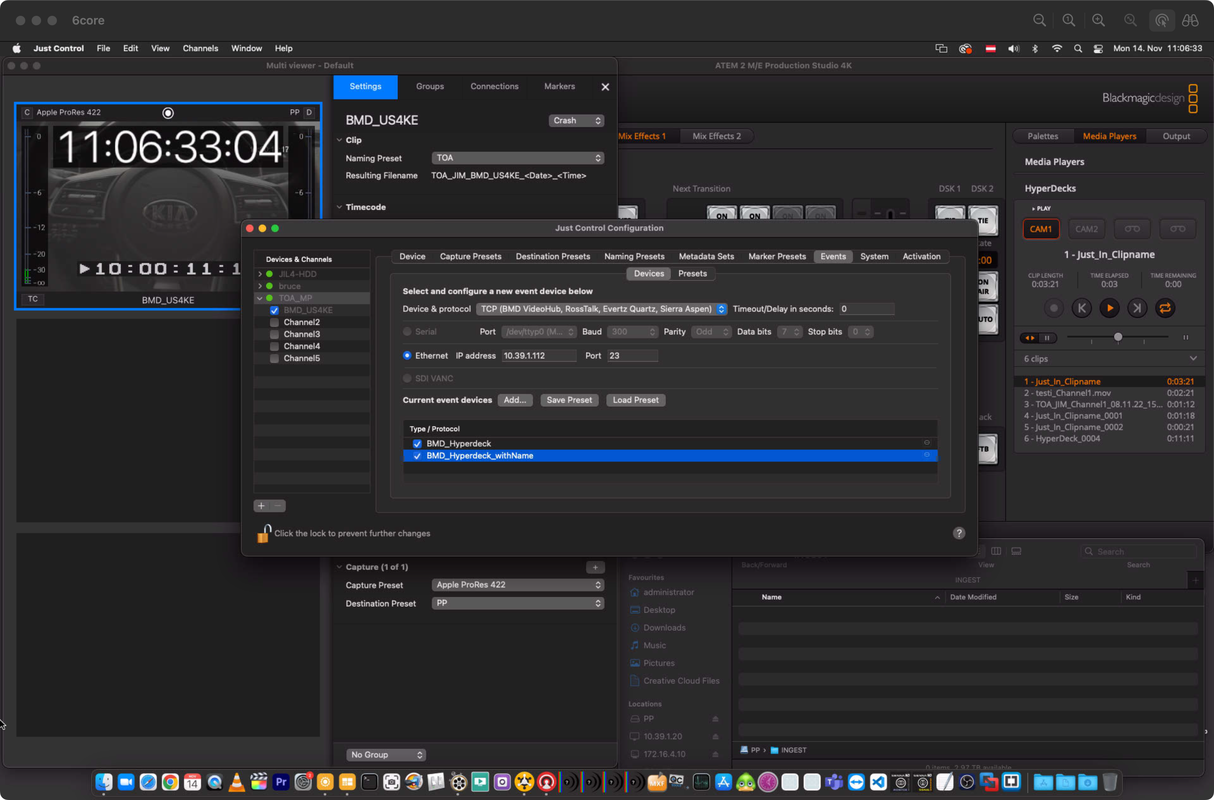Click the HyperDeck next clip button
The height and width of the screenshot is (800, 1214).
click(1137, 308)
